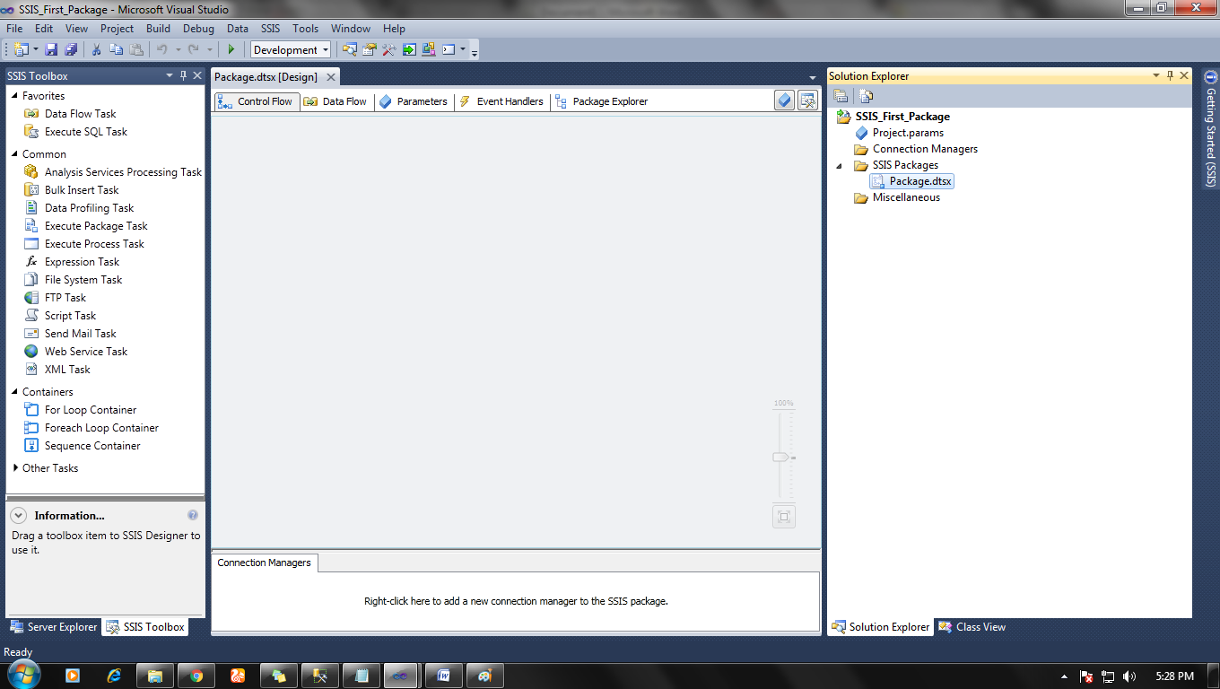1220x689 pixels.
Task: Click Zoom to Fit button under slider
Action: tap(784, 517)
